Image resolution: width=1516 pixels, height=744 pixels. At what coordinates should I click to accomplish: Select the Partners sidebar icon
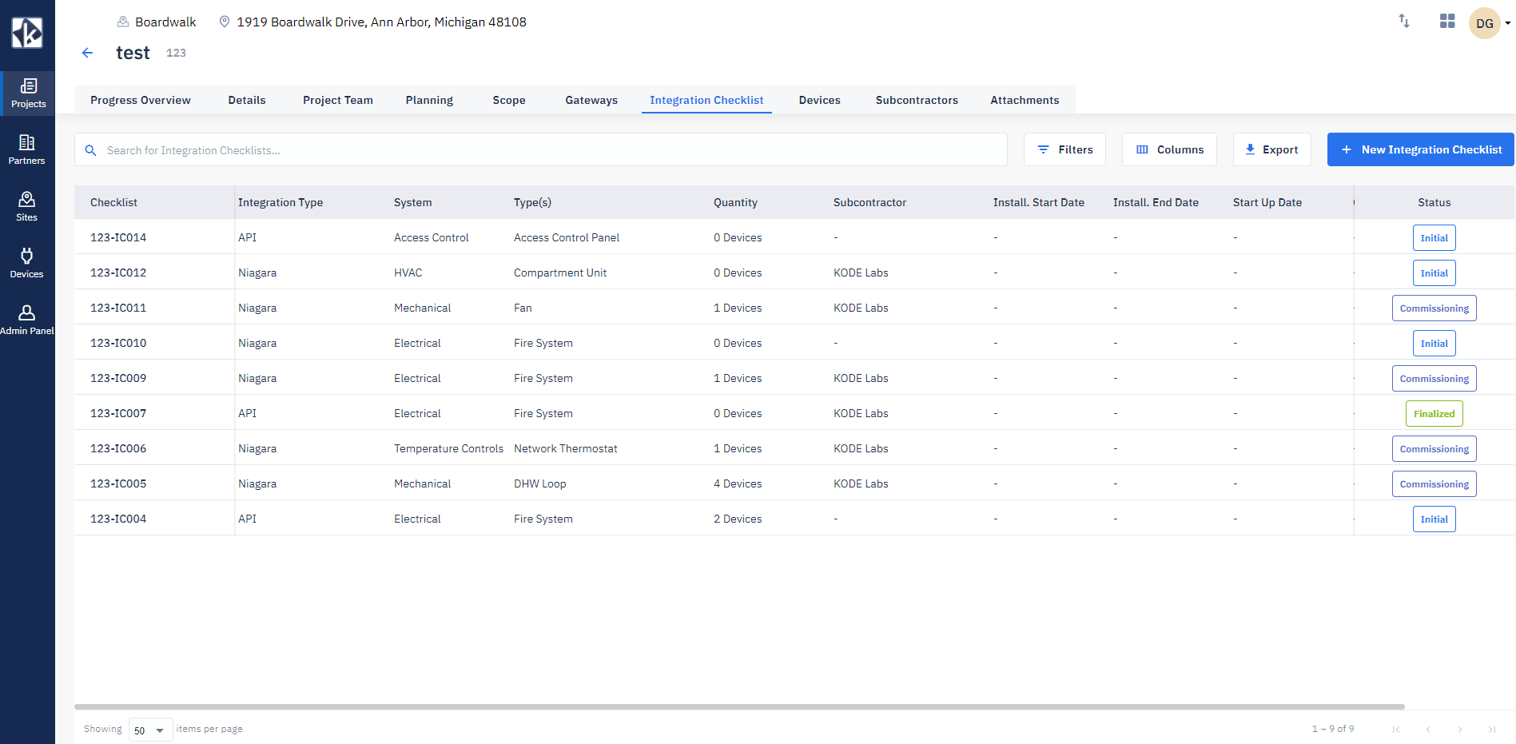(x=28, y=149)
